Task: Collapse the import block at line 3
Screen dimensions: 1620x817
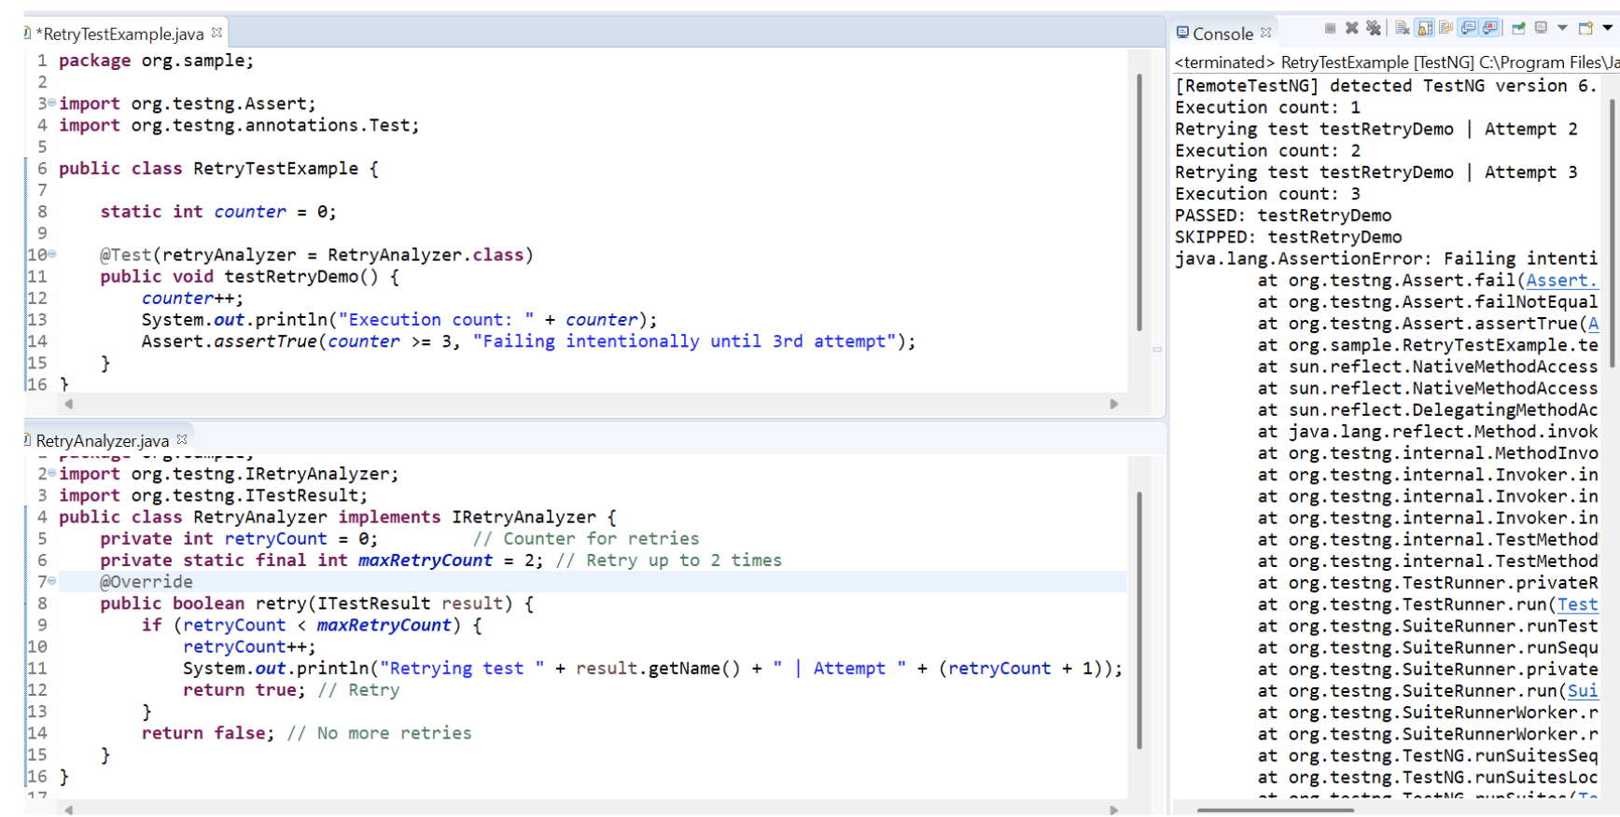Action: [x=51, y=104]
